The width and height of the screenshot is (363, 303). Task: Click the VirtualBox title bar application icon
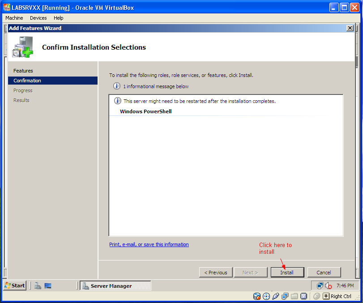pos(7,8)
